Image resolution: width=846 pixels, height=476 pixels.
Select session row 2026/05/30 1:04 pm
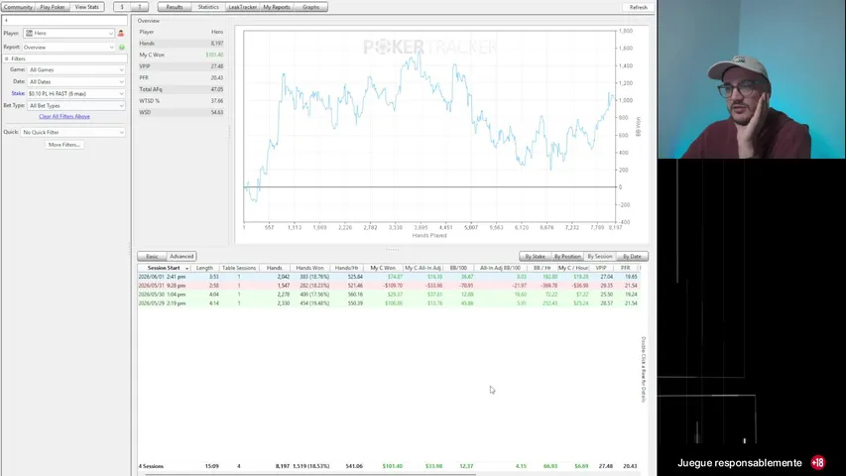389,295
